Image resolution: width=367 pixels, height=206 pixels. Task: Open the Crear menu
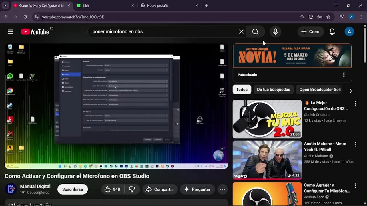pos(310,32)
